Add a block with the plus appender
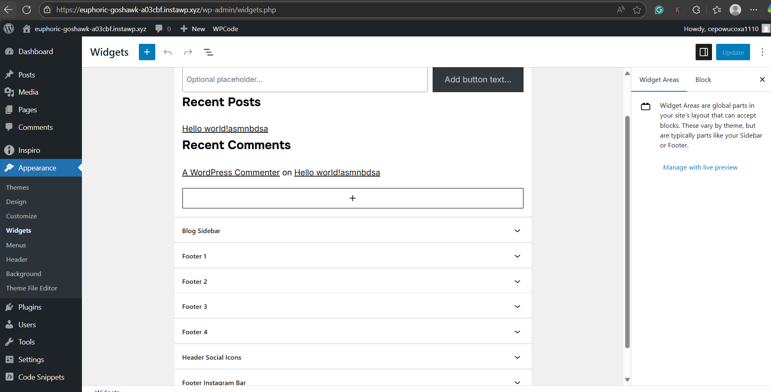The height and width of the screenshot is (392, 771). point(353,198)
